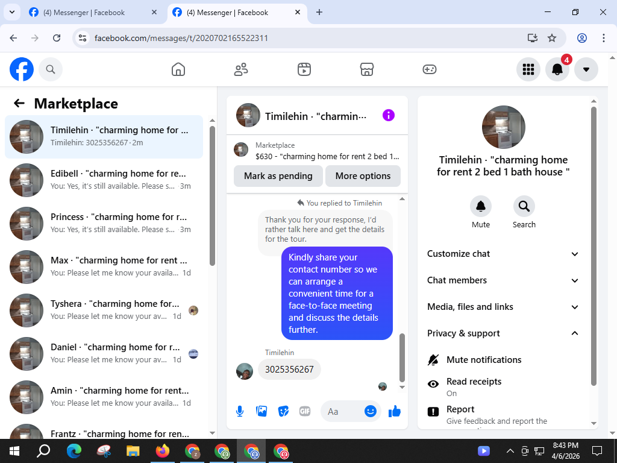Navigate back in browser
617x463 pixels.
[x=13, y=38]
